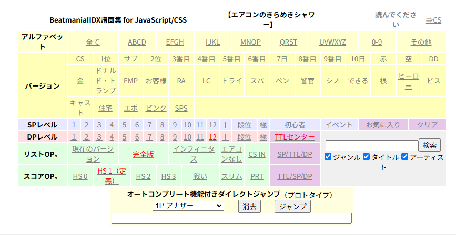
Task: Select 現在のバージョン list option
Action: point(93,154)
